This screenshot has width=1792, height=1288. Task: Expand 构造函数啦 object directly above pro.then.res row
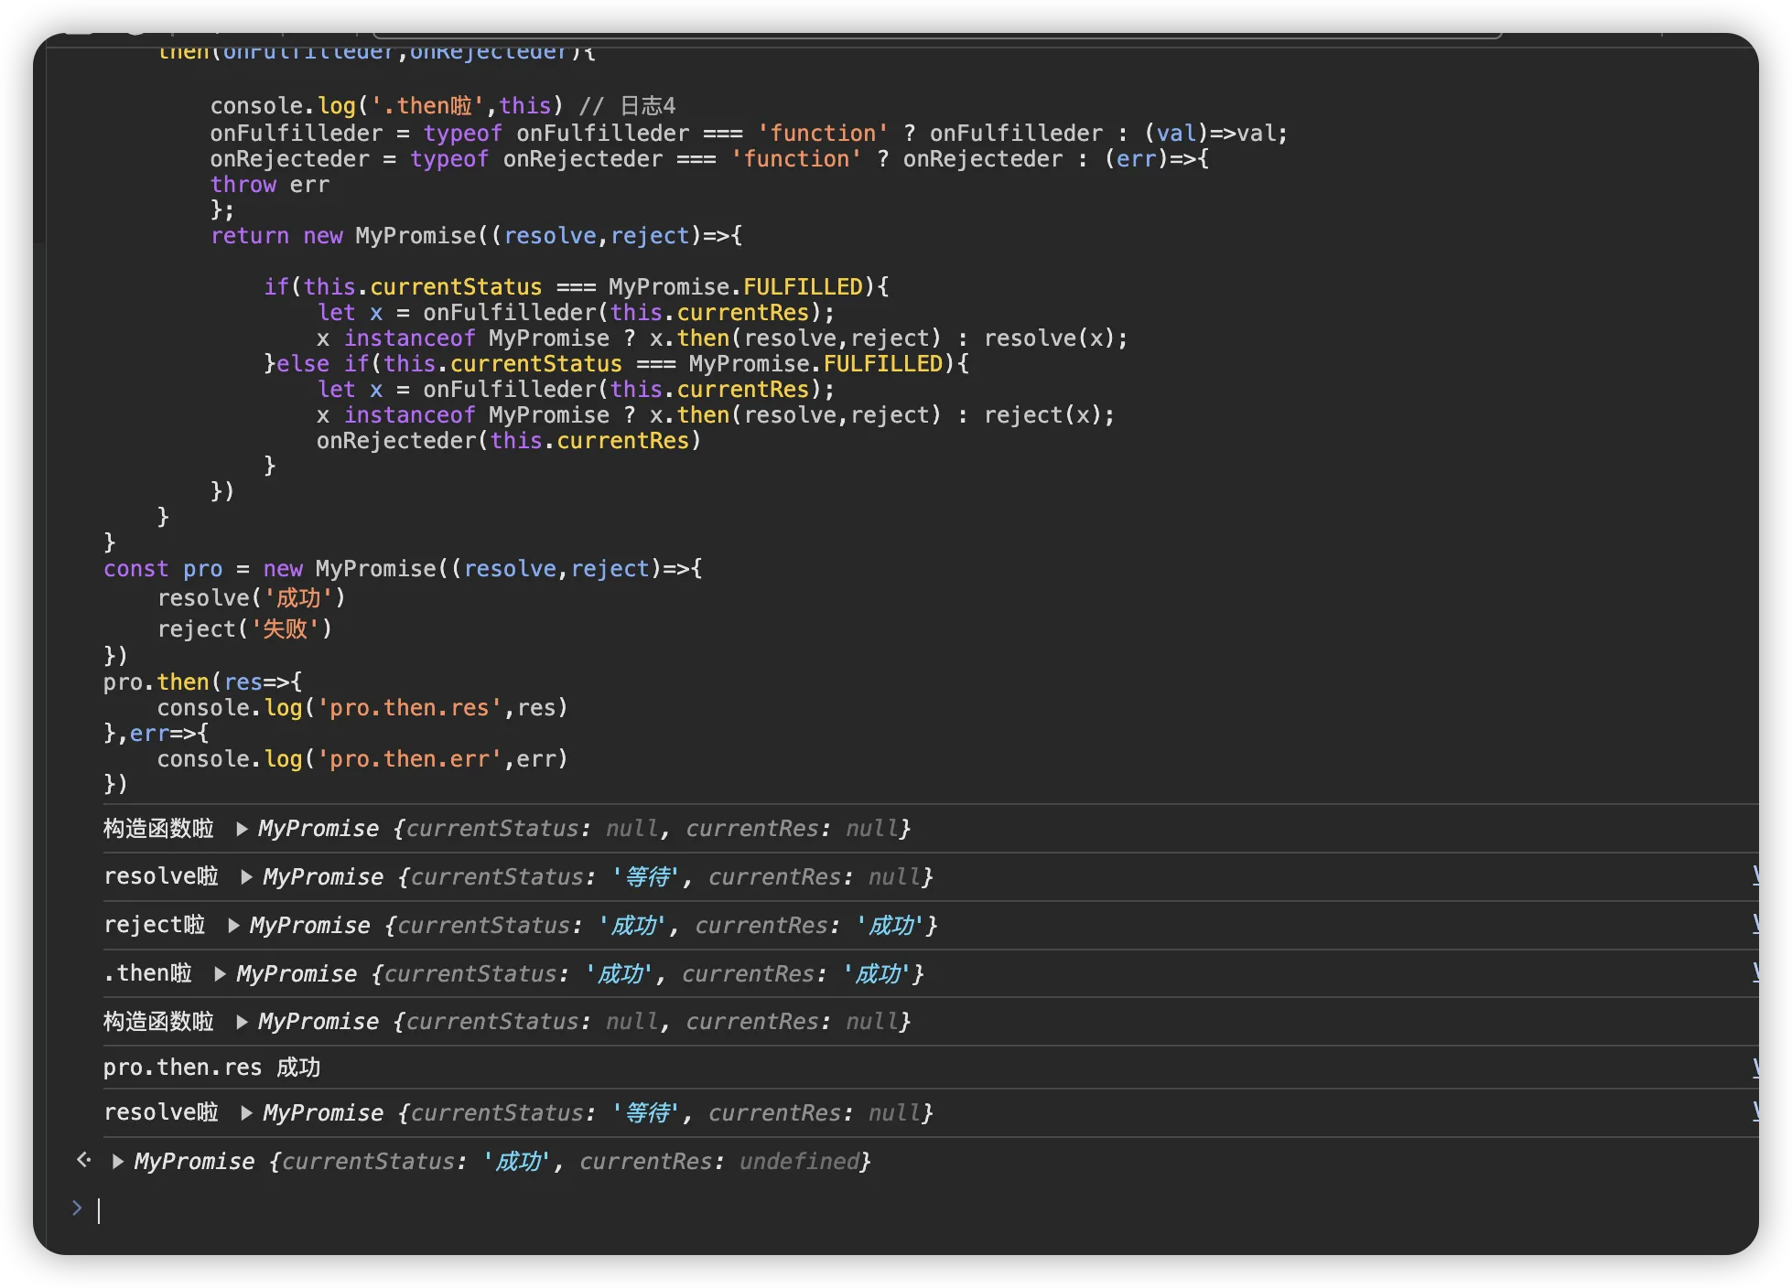[x=242, y=1022]
